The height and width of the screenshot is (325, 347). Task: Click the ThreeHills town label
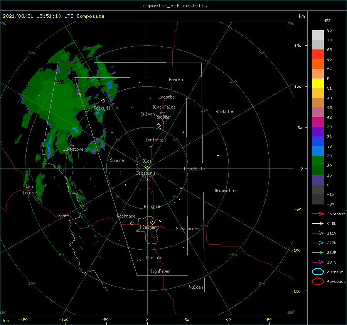pos(193,169)
